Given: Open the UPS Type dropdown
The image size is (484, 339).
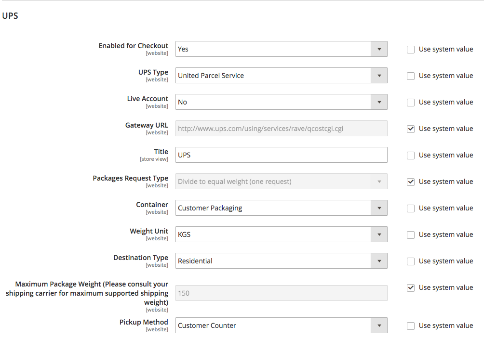Looking at the screenshot, I should [379, 75].
